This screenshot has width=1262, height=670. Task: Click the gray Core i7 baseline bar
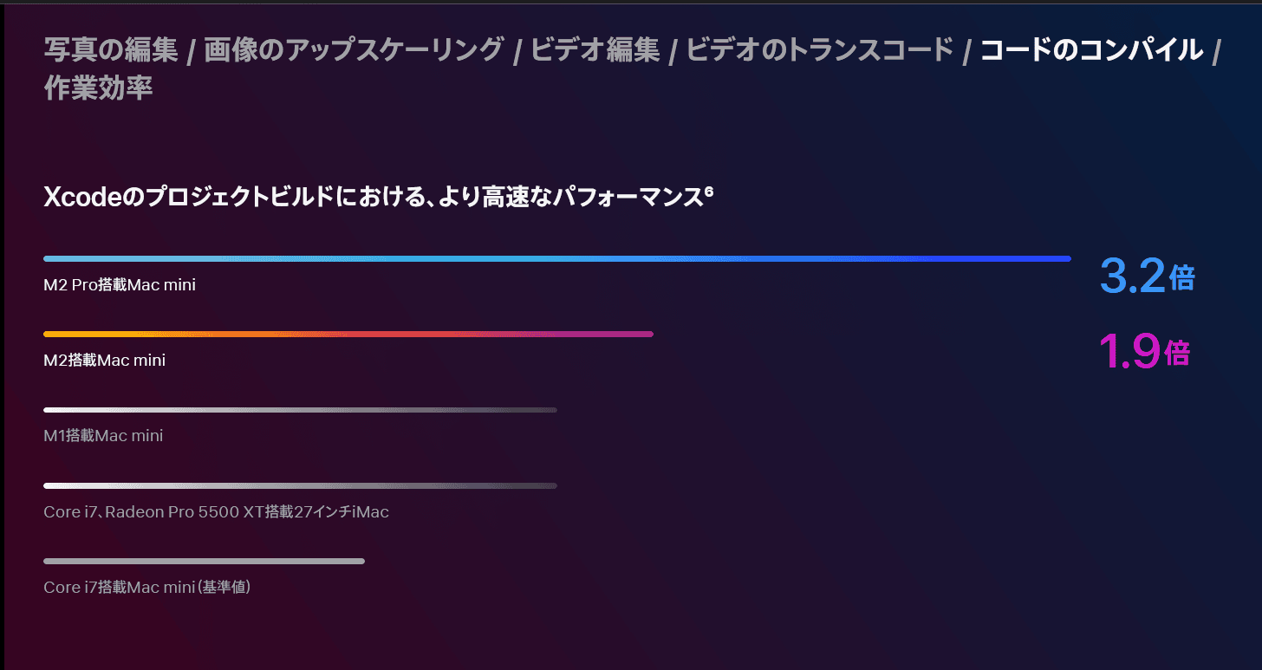[204, 561]
